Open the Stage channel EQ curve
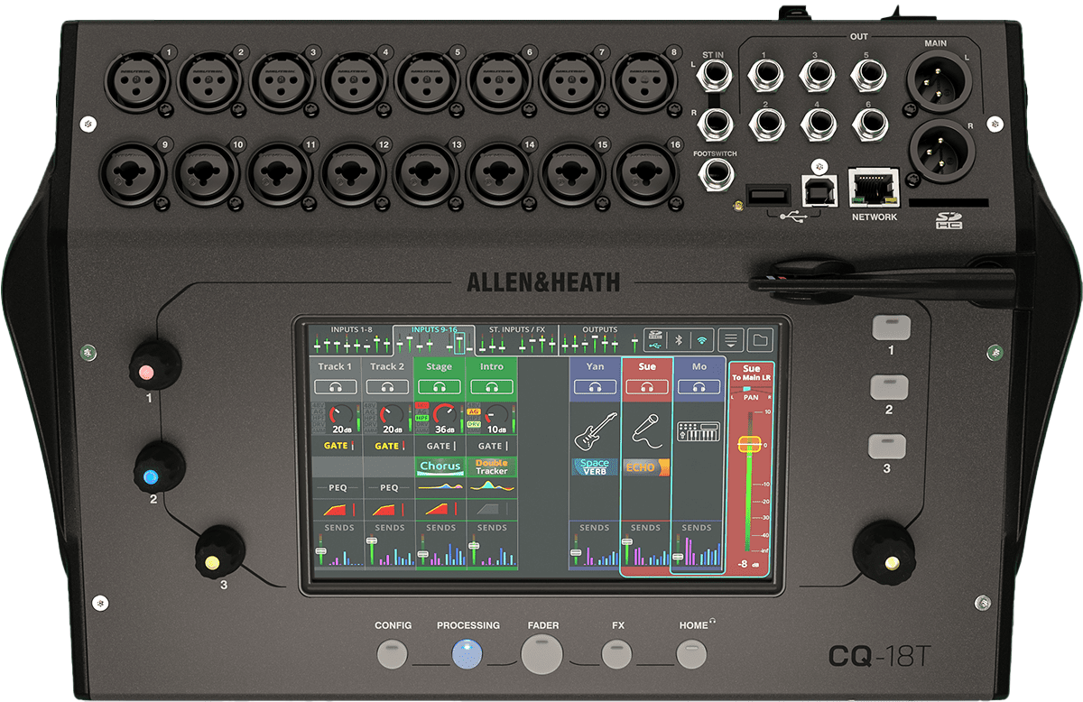This screenshot has height=702, width=1083. [x=440, y=487]
